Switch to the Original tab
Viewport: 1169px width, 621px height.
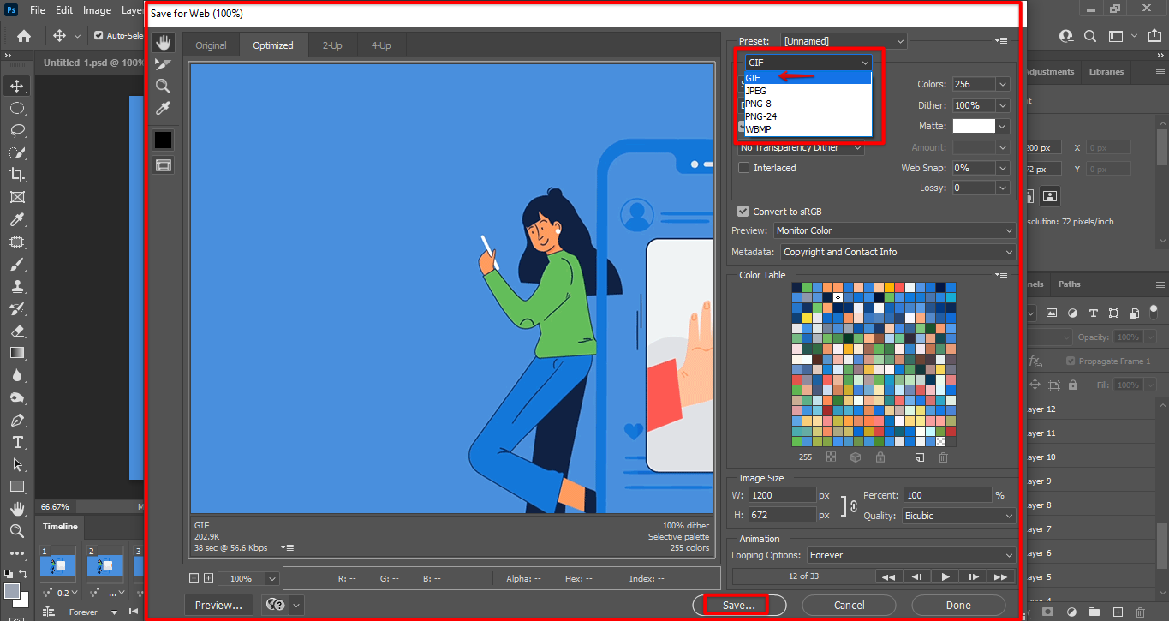[x=211, y=45]
